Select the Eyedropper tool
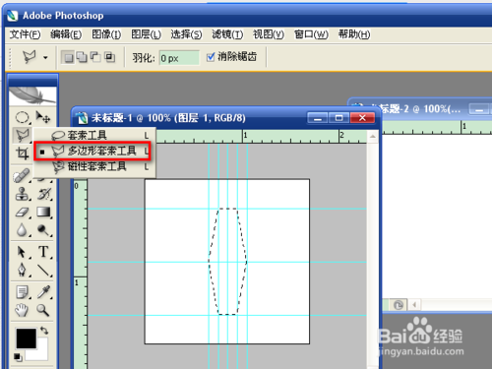Viewport: 492px width, 369px height. 44,292
